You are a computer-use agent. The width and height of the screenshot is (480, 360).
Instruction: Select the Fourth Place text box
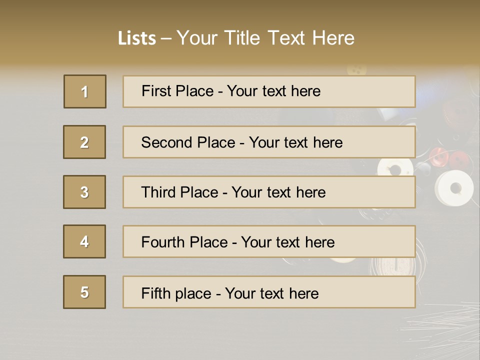point(269,241)
